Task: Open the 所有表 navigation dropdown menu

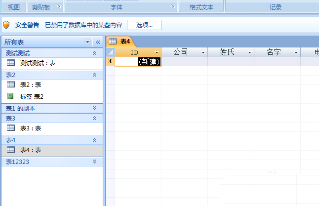Action: (87, 42)
